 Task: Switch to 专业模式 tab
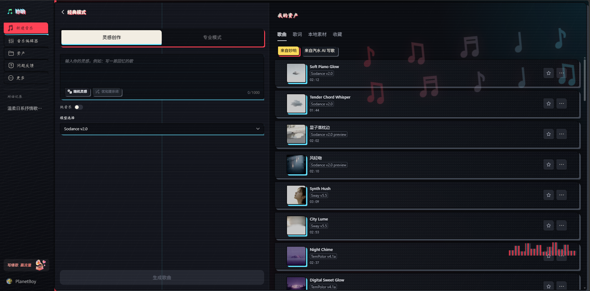[212, 37]
